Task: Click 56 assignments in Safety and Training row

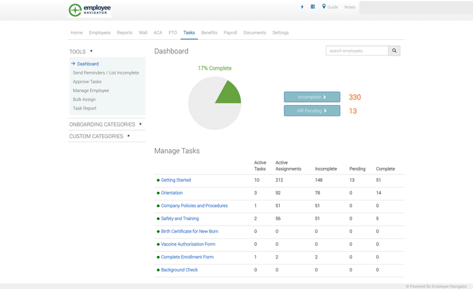Action: tap(278, 219)
